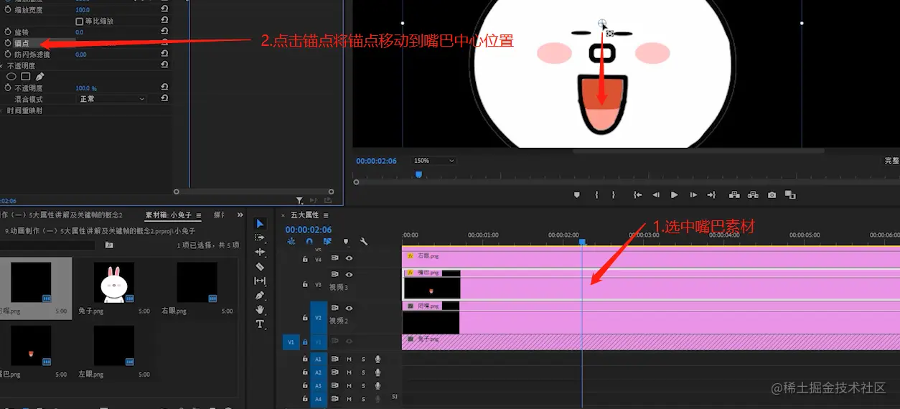The height and width of the screenshot is (409, 900).
Task: Toggle stopwatch for 不透明度 value
Action: 9,88
